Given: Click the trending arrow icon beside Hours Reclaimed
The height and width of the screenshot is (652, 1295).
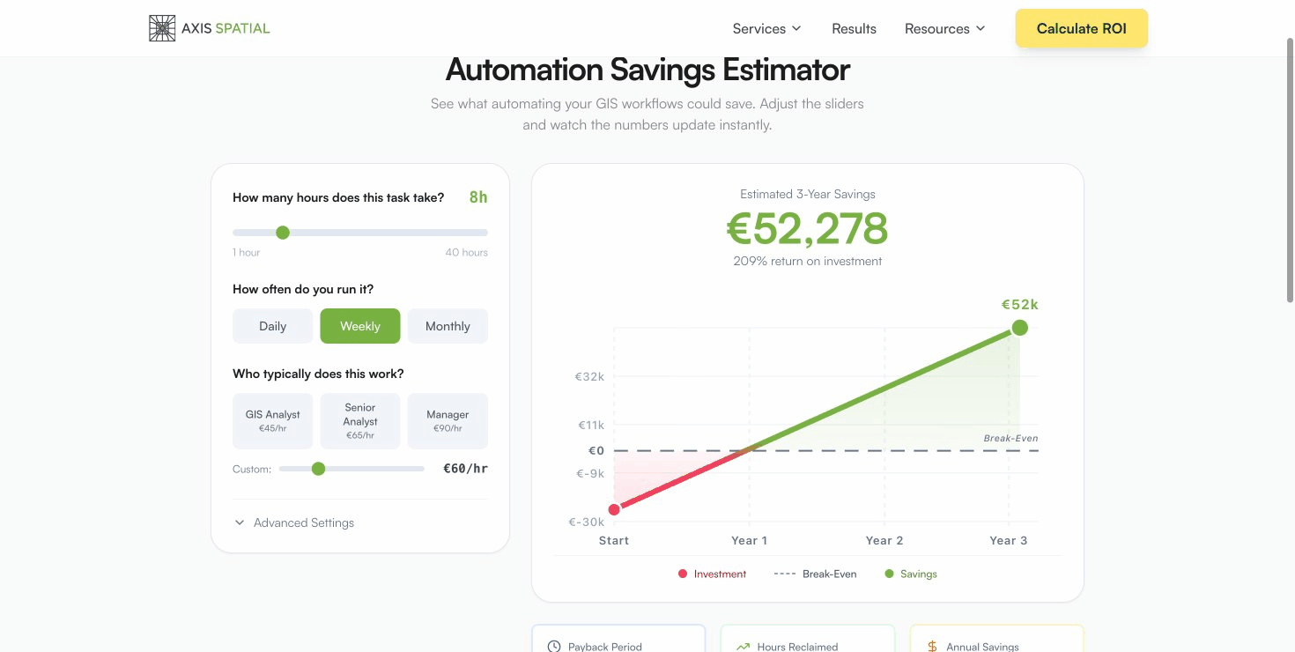Looking at the screenshot, I should (x=743, y=646).
